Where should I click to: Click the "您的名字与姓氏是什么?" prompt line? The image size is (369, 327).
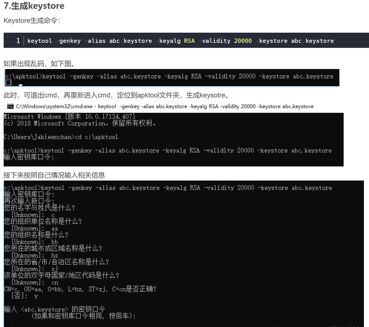39,208
